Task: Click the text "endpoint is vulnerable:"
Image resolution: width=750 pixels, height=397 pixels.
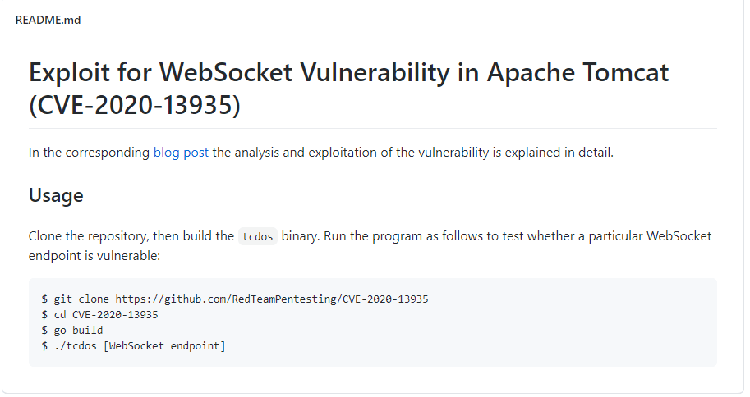Action: pos(94,256)
